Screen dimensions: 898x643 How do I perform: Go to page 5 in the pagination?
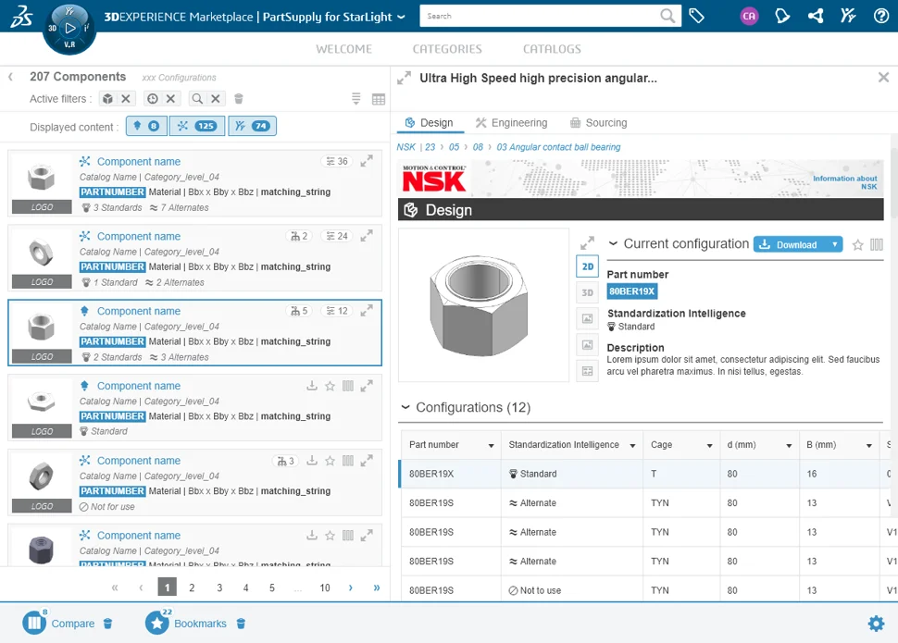tap(272, 587)
